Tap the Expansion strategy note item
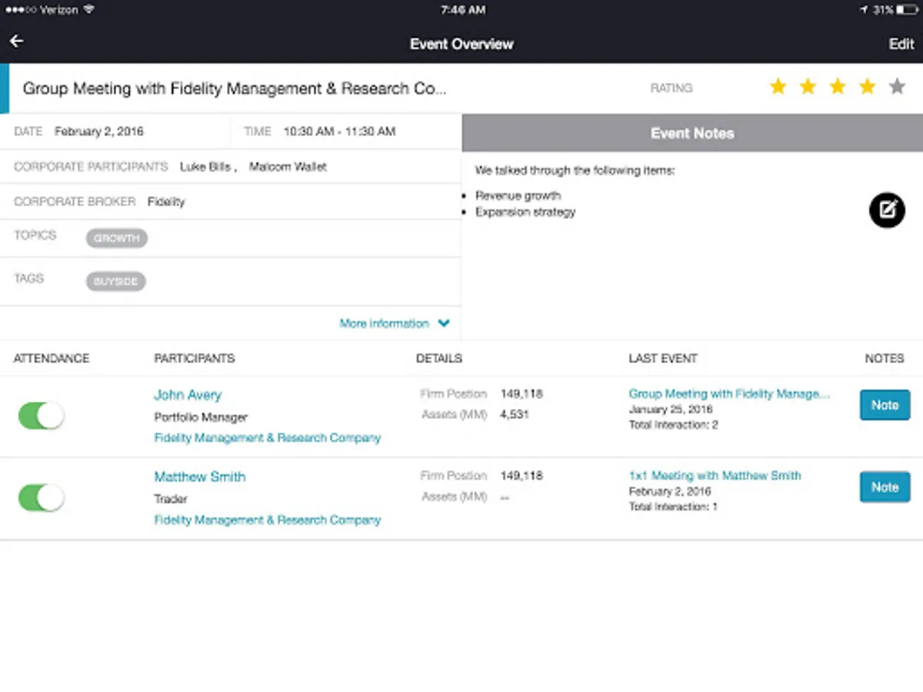Image resolution: width=923 pixels, height=692 pixels. pyautogui.click(x=525, y=211)
